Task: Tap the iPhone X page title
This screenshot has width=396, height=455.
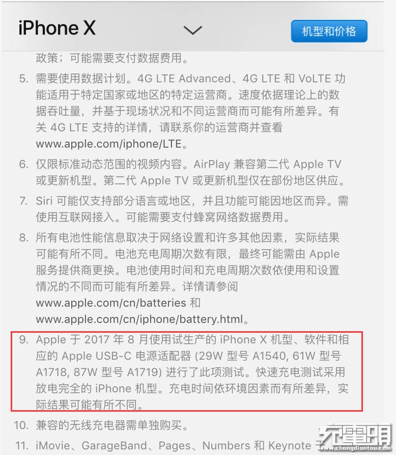Action: [57, 28]
